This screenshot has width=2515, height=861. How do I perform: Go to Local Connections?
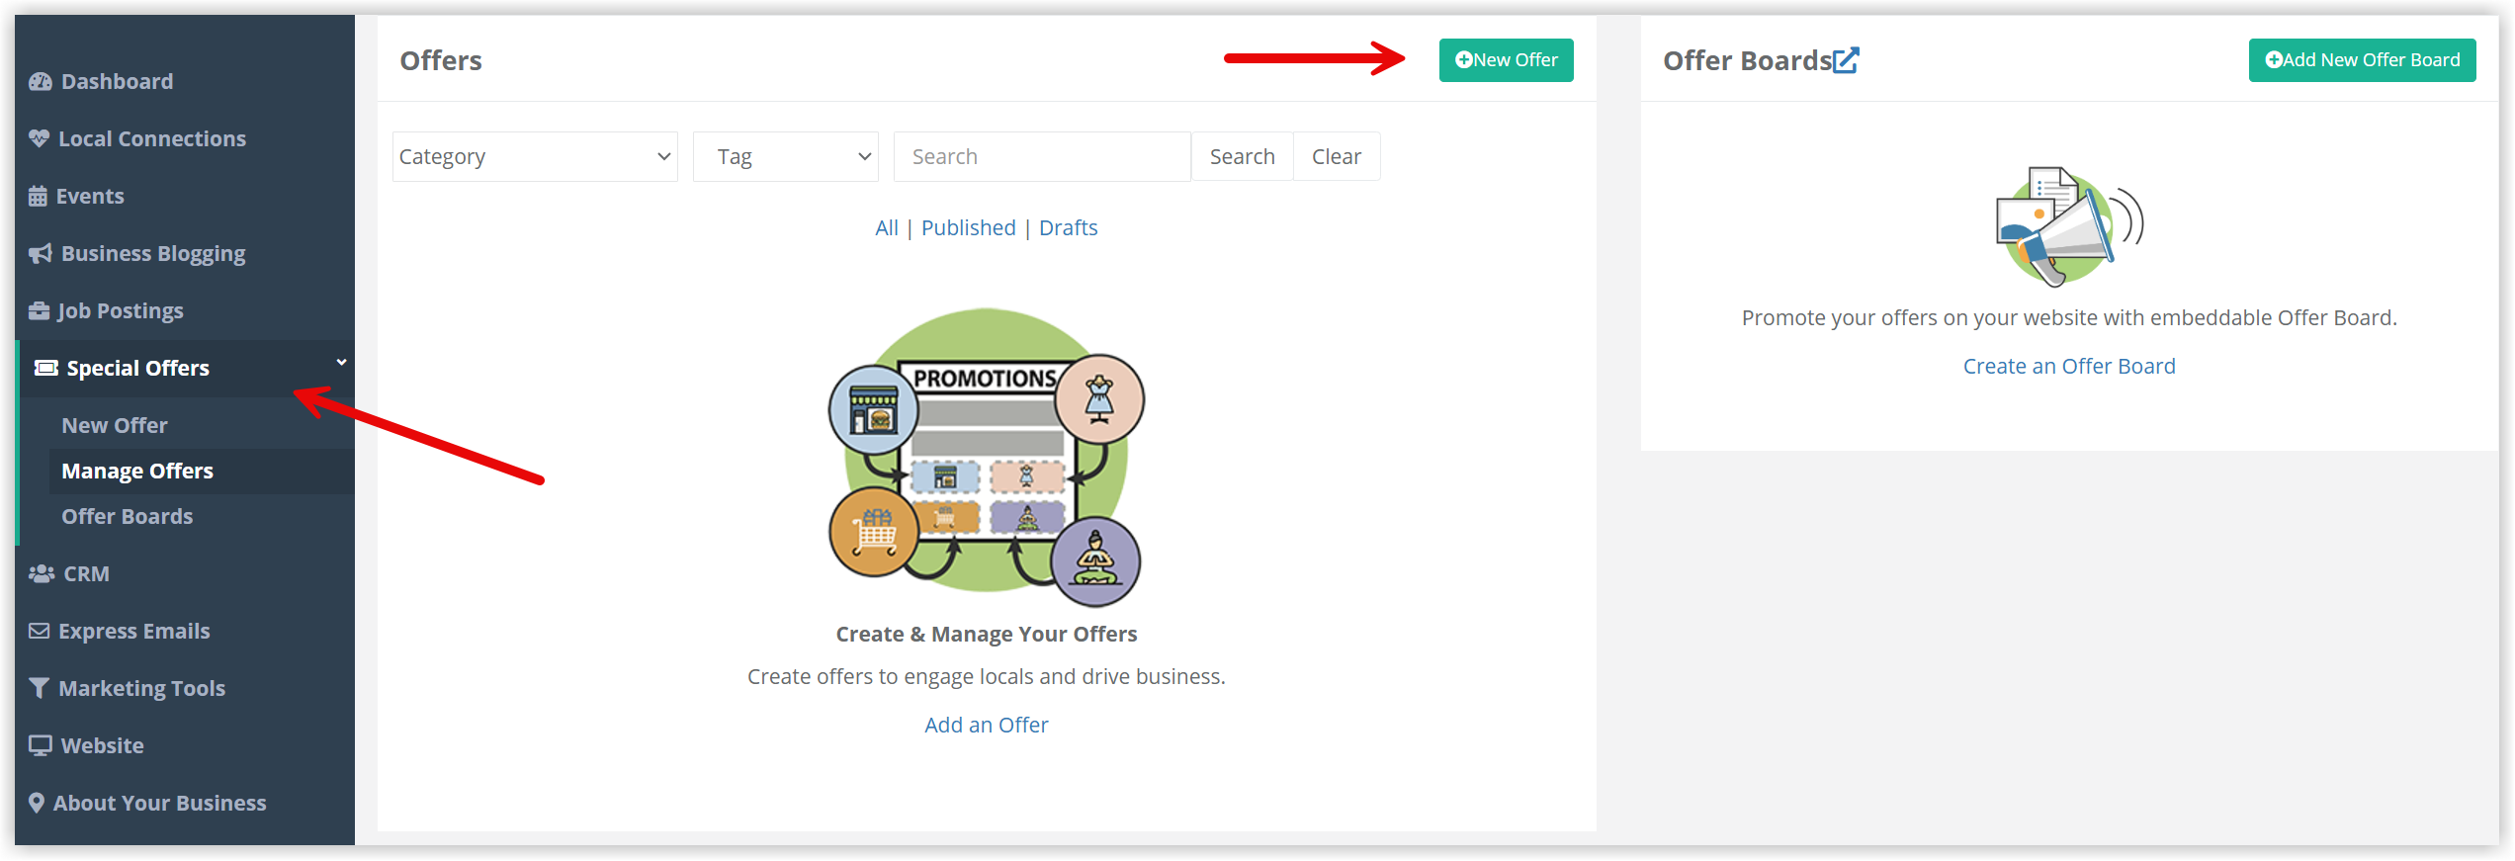(152, 139)
